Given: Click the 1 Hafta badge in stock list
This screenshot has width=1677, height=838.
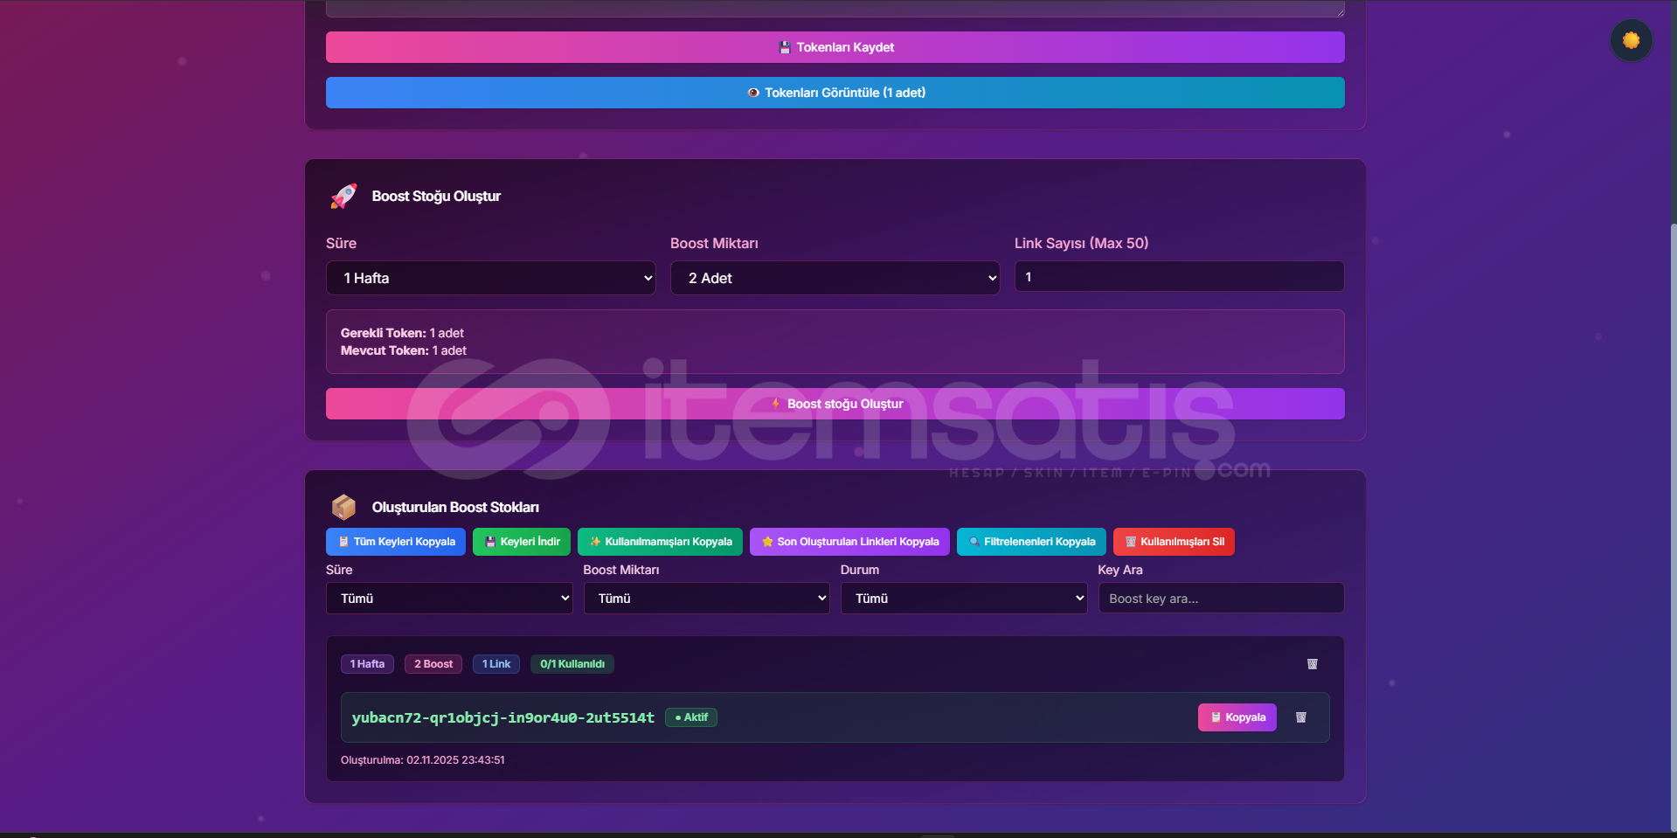Looking at the screenshot, I should pos(367,664).
